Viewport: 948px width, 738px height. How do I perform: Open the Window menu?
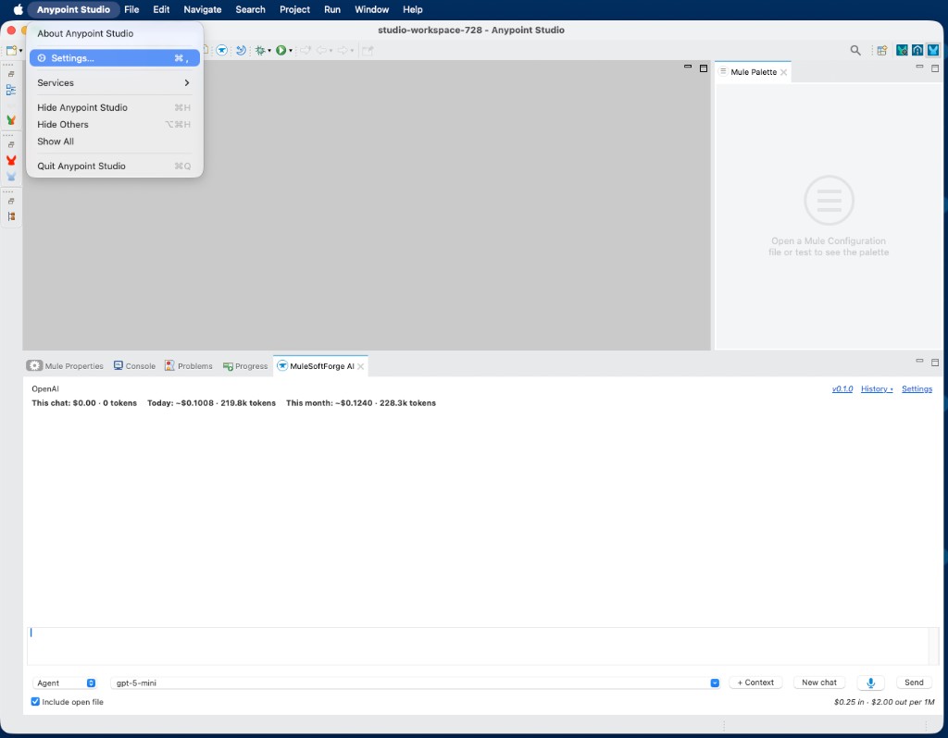(371, 9)
